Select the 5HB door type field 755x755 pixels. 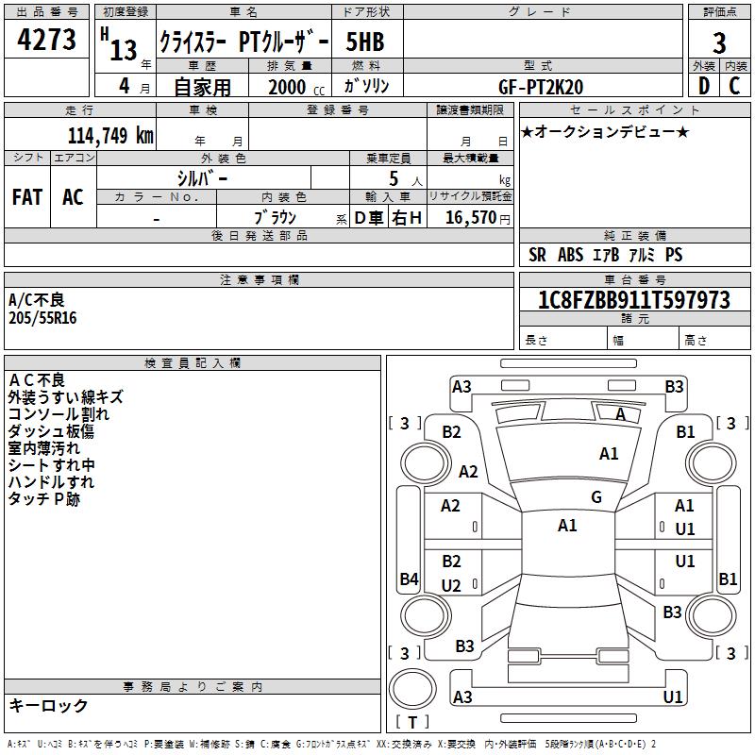[x=364, y=42]
